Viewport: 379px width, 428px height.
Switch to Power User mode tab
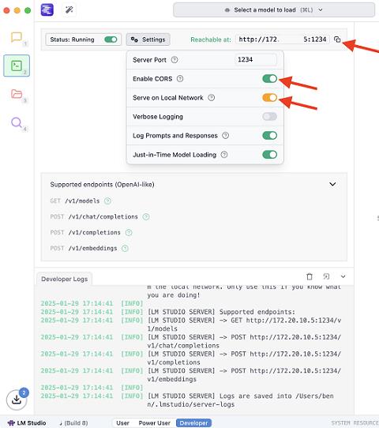pos(155,422)
